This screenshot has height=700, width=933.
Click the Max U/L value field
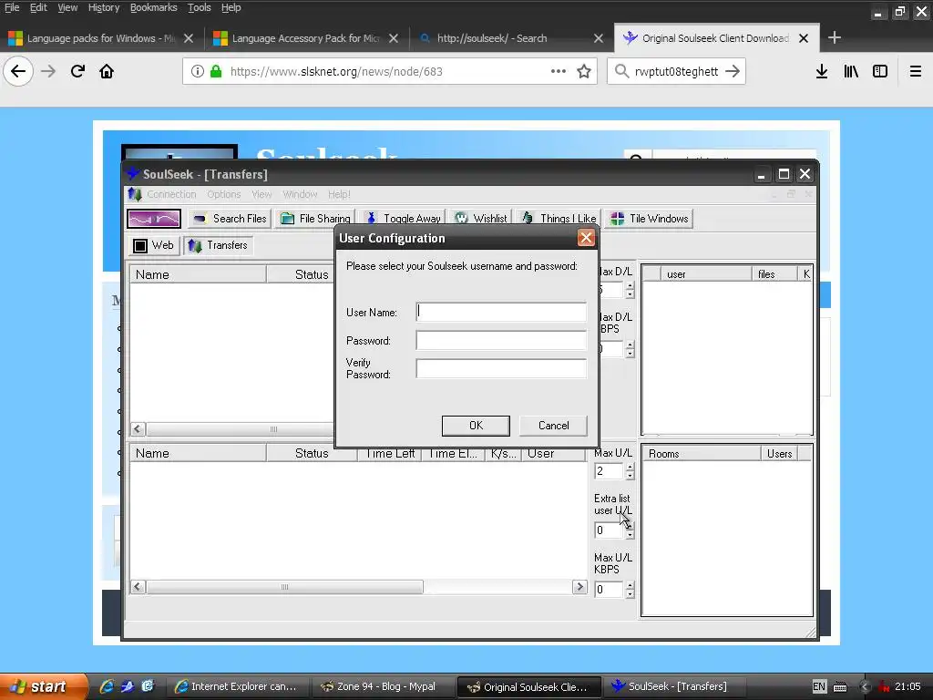(x=609, y=471)
